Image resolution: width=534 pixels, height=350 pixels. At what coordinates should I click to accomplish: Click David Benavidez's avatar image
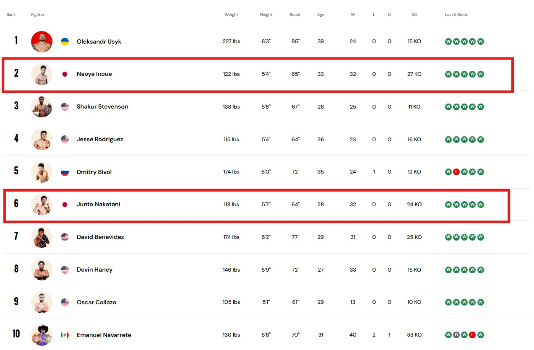(x=42, y=237)
